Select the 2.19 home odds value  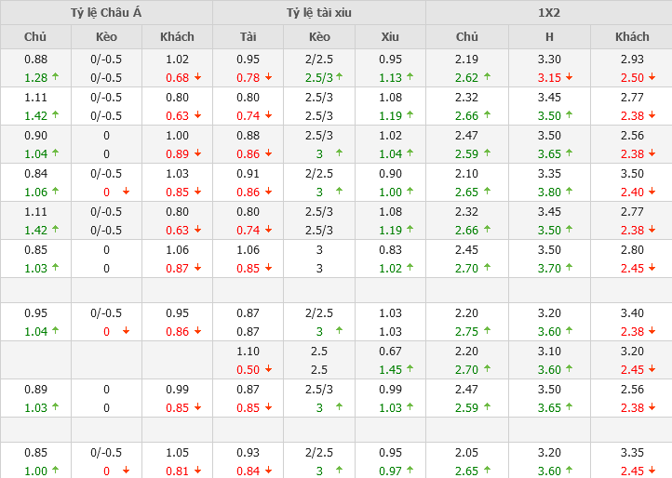(467, 59)
